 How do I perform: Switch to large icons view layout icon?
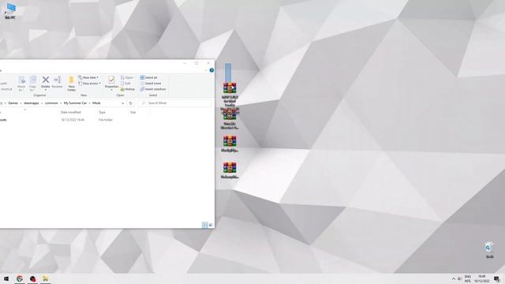211,225
